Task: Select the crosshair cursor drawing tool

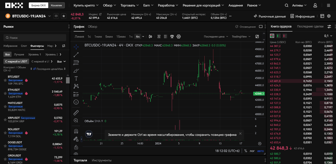Action: [76, 46]
